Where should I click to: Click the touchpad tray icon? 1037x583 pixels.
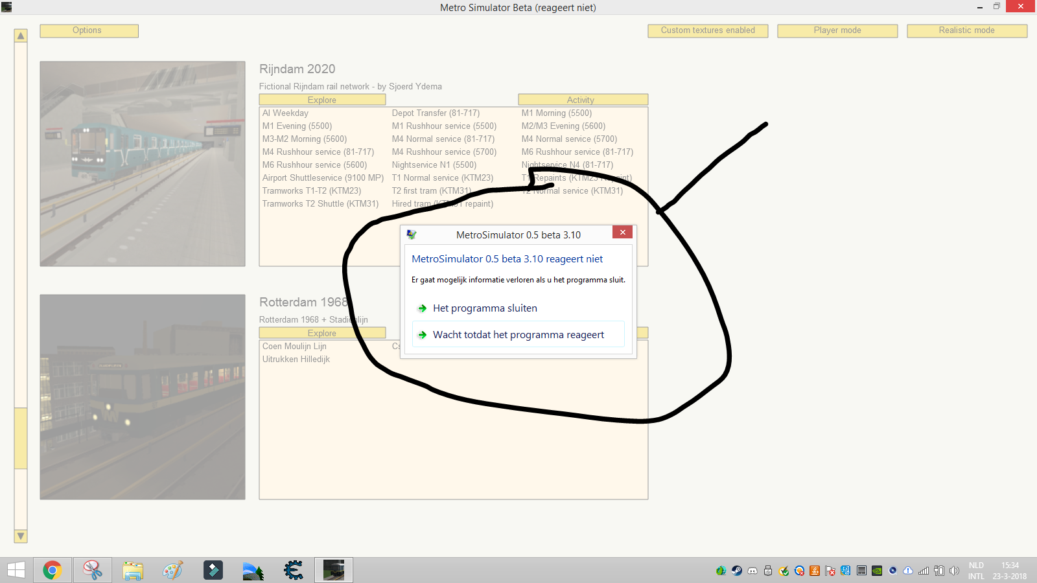pyautogui.click(x=861, y=571)
